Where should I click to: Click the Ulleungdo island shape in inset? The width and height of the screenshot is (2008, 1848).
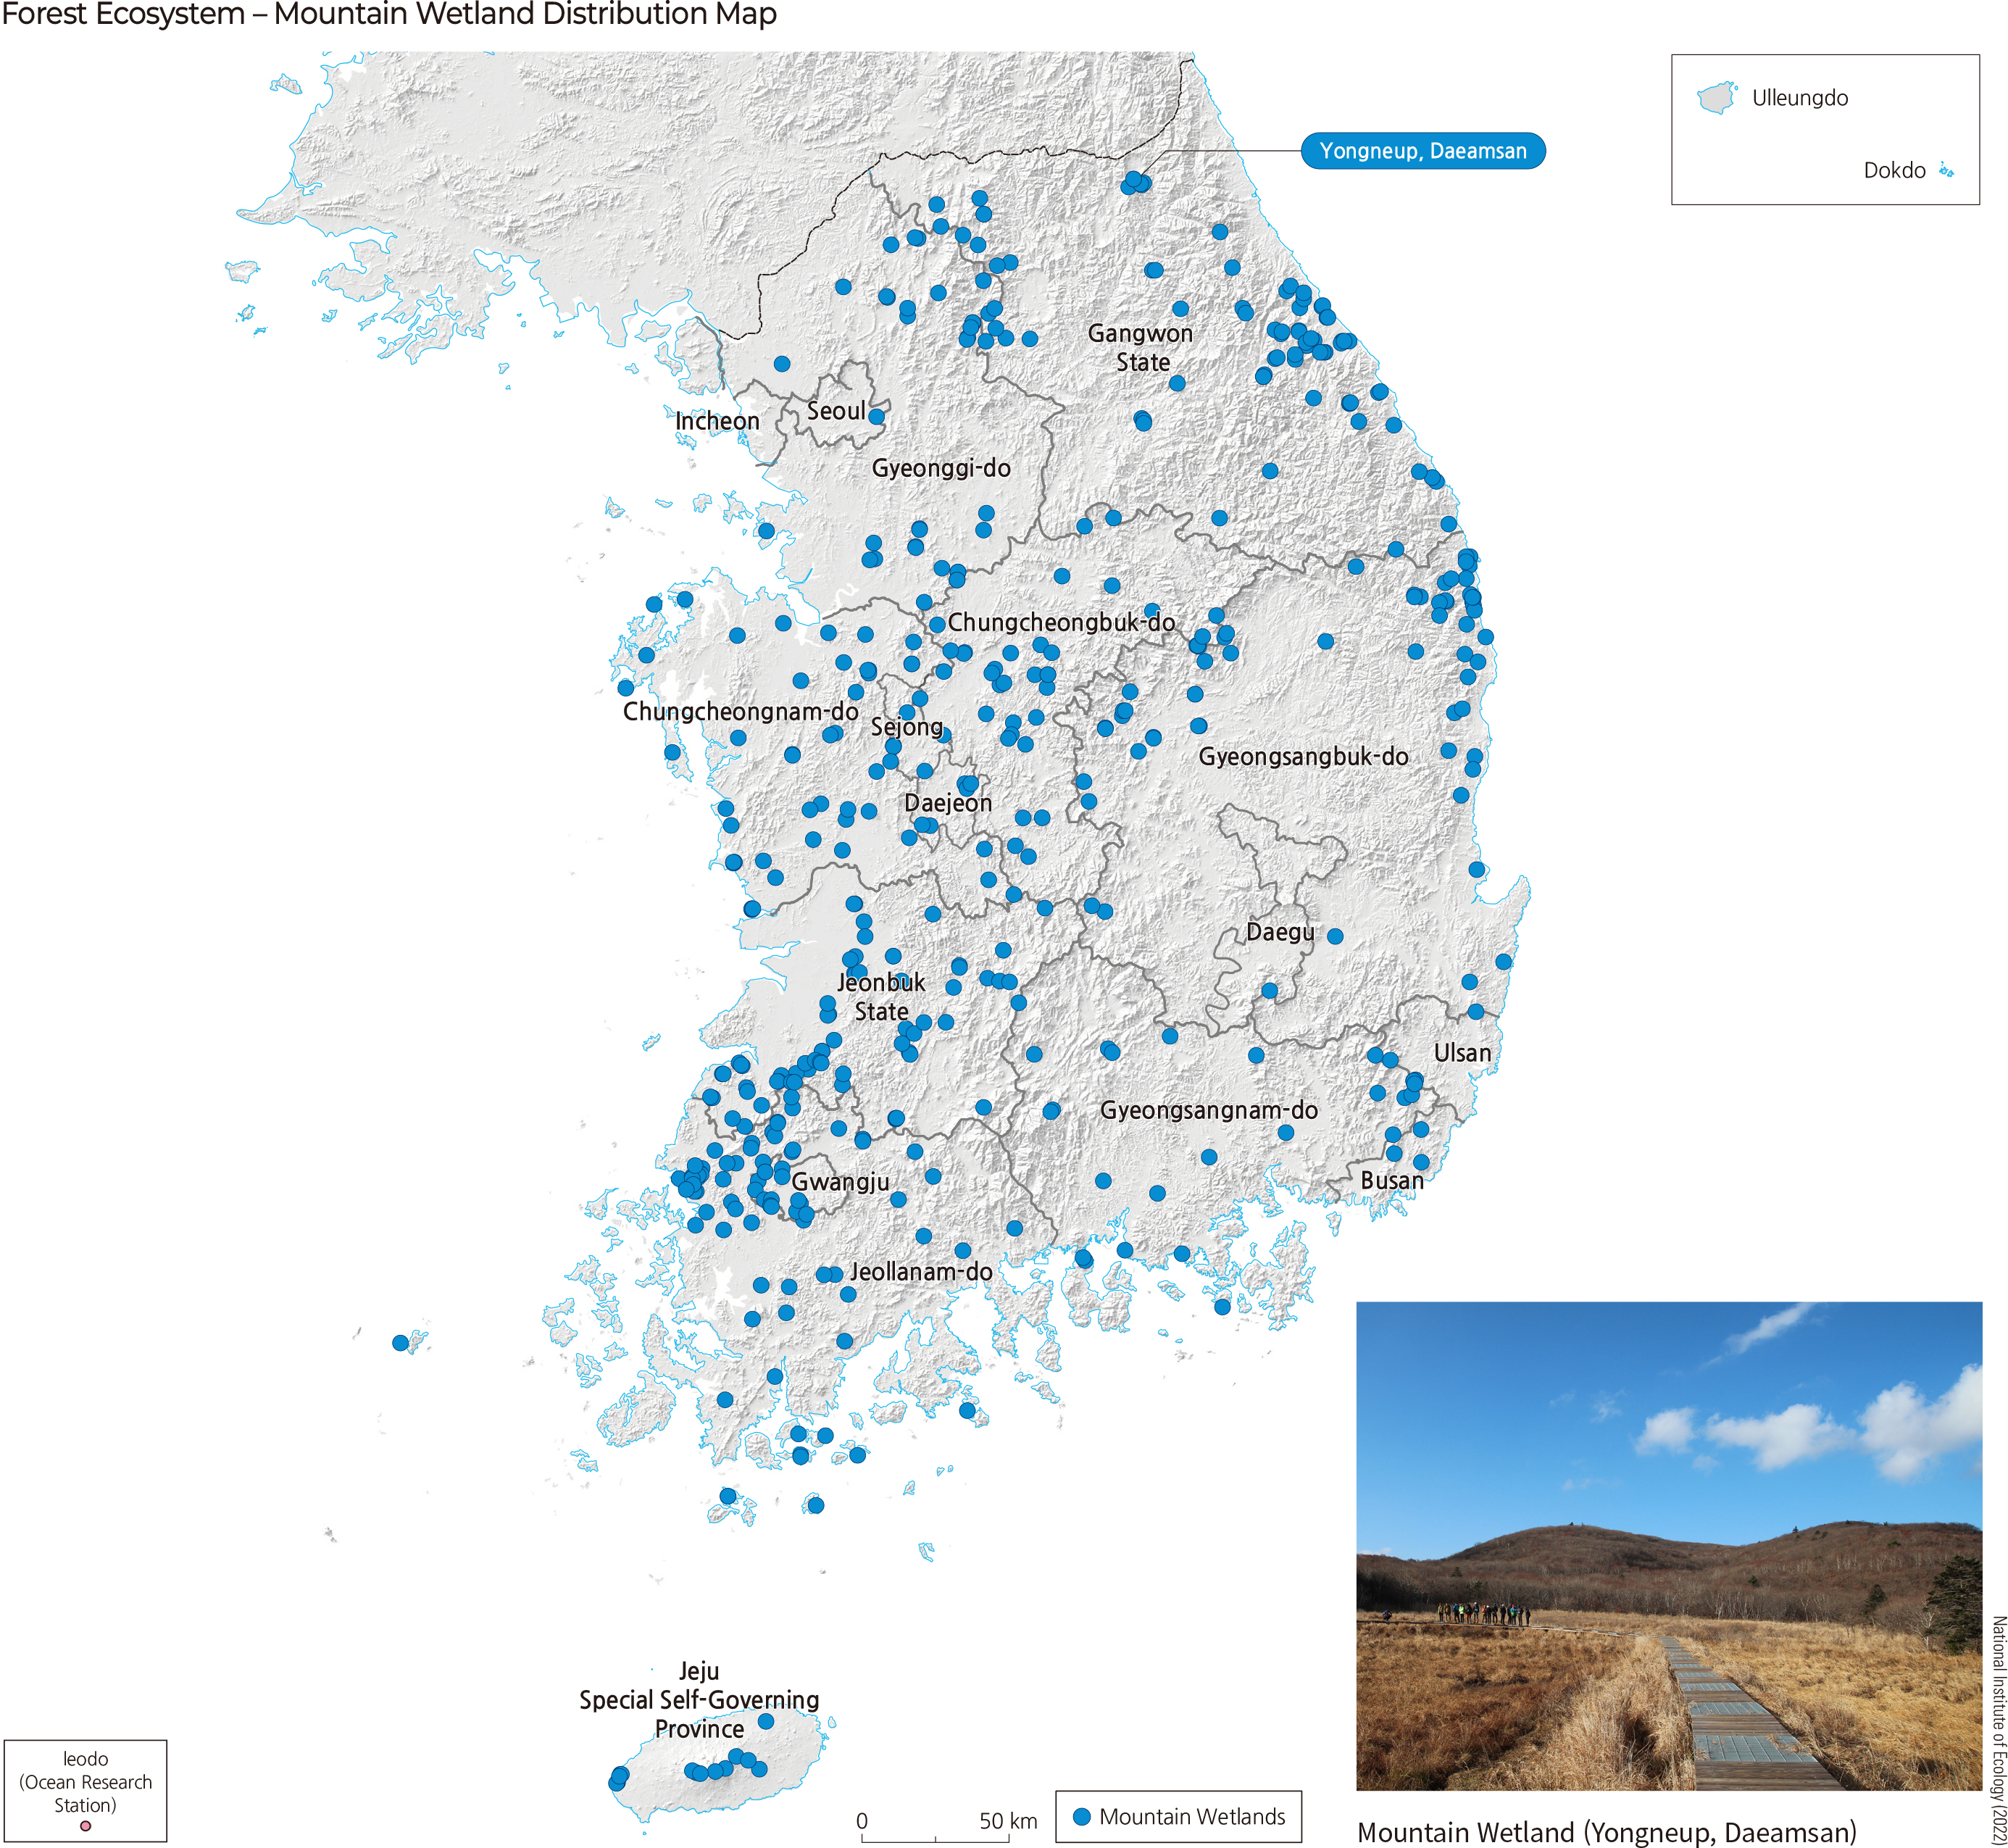point(1716,98)
